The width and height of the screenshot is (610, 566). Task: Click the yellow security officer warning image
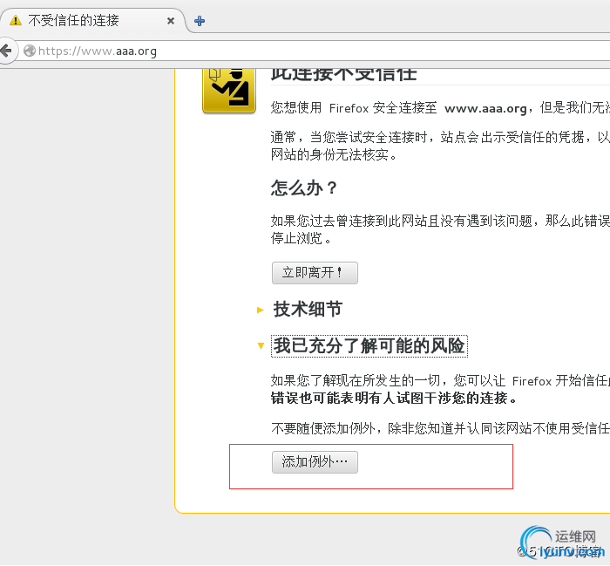point(229,91)
